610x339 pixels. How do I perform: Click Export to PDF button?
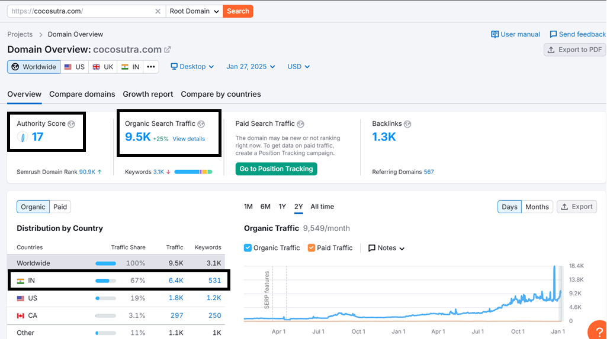point(575,50)
